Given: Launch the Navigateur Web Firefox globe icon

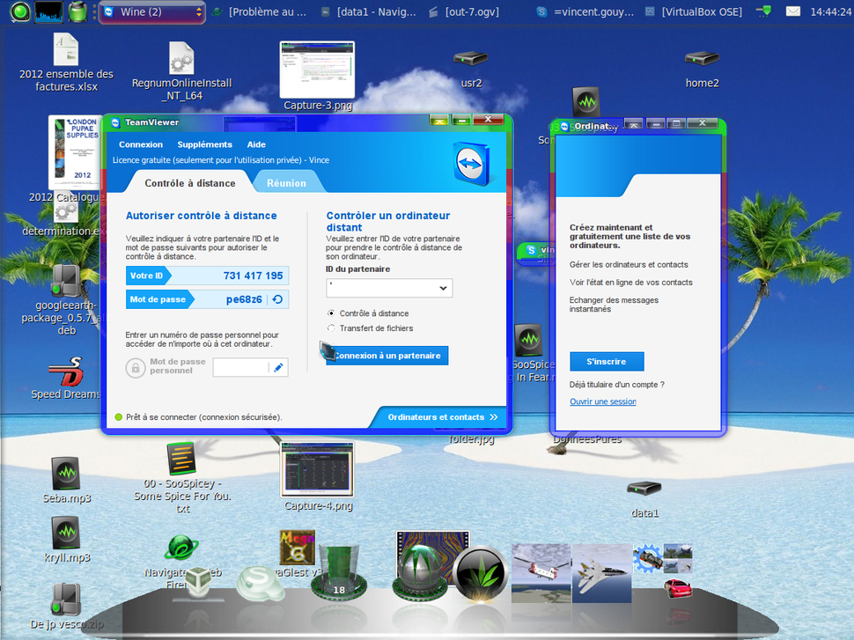Looking at the screenshot, I should 180,548.
